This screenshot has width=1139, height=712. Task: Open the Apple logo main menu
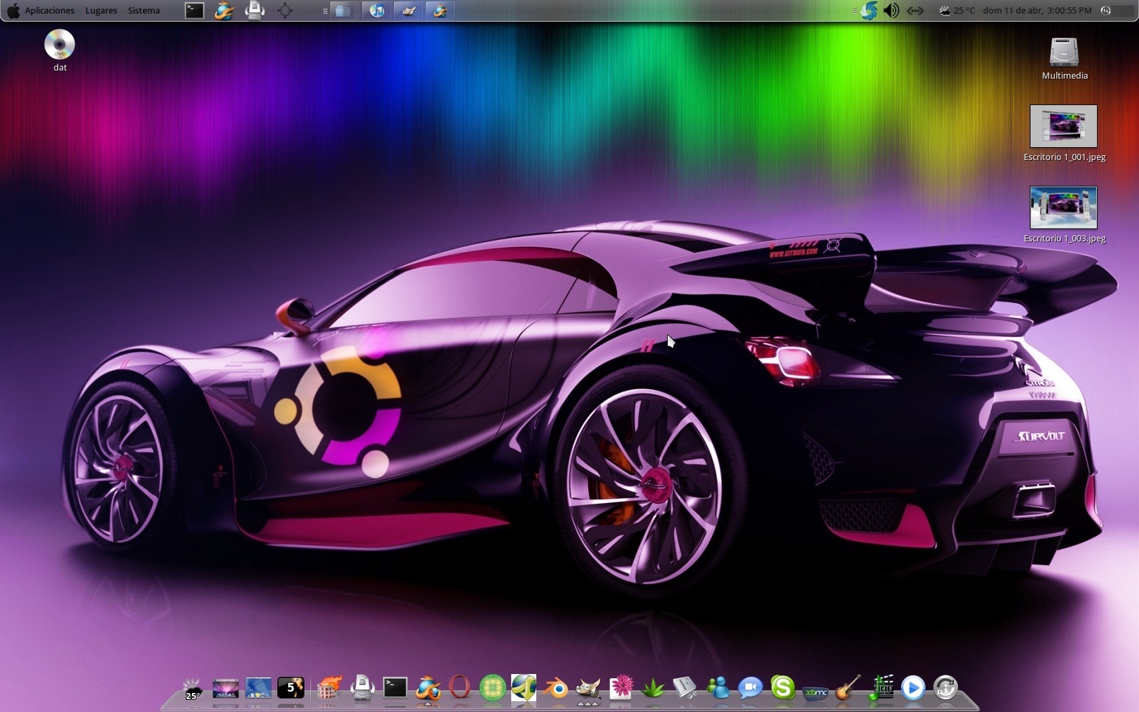click(13, 10)
